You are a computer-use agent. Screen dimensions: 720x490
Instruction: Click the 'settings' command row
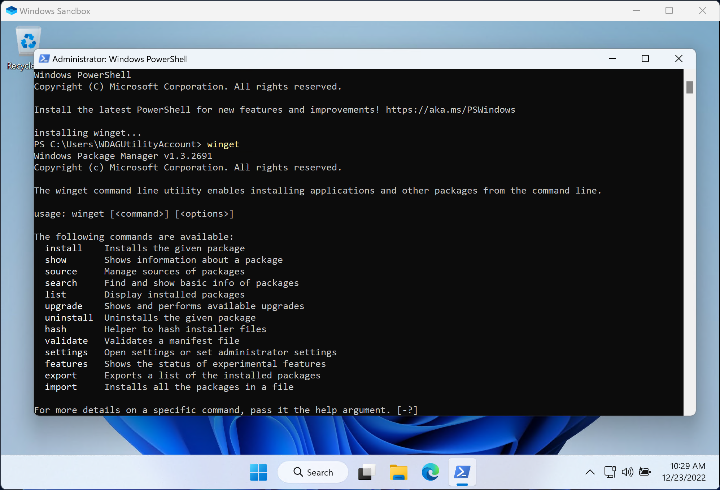(191, 352)
